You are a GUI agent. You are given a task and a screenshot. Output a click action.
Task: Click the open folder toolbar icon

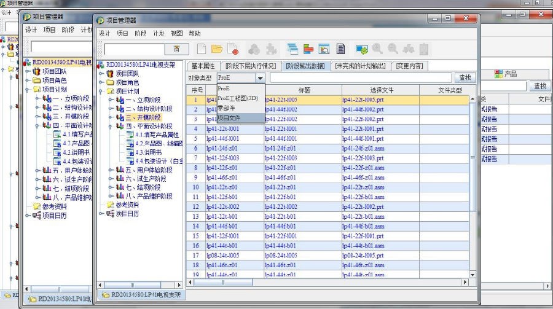tap(216, 49)
